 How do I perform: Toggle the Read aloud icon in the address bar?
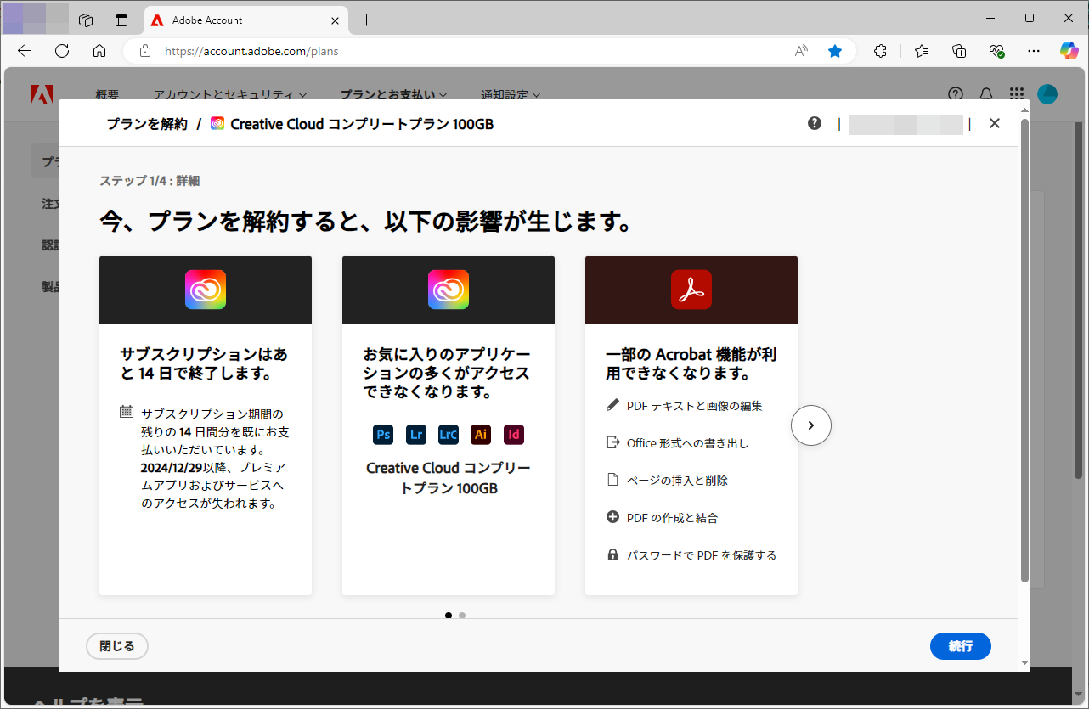[x=801, y=51]
